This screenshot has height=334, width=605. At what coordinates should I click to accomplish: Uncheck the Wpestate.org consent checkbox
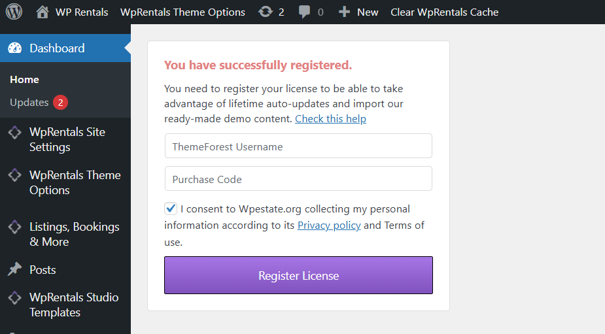click(171, 209)
